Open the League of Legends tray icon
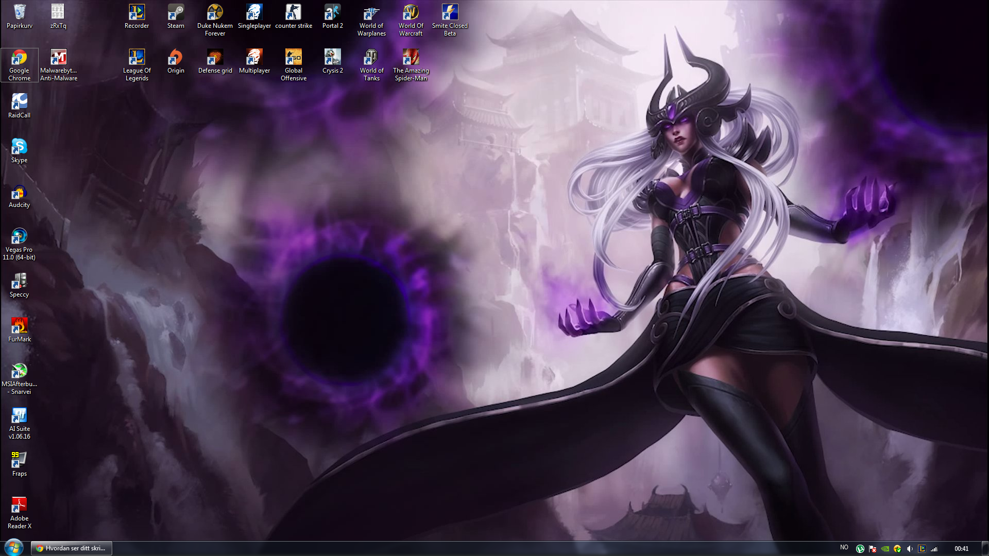The image size is (989, 556). 922,549
